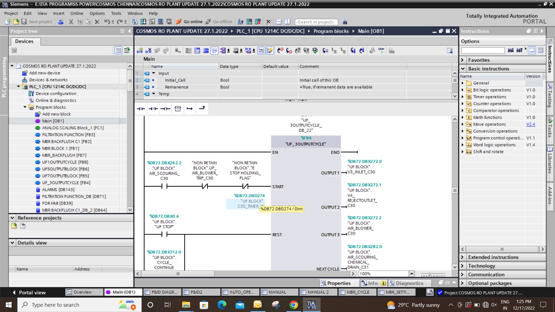Viewport: 555px width, 312px height.
Task: Click the Save project button
Action: (x=37, y=22)
